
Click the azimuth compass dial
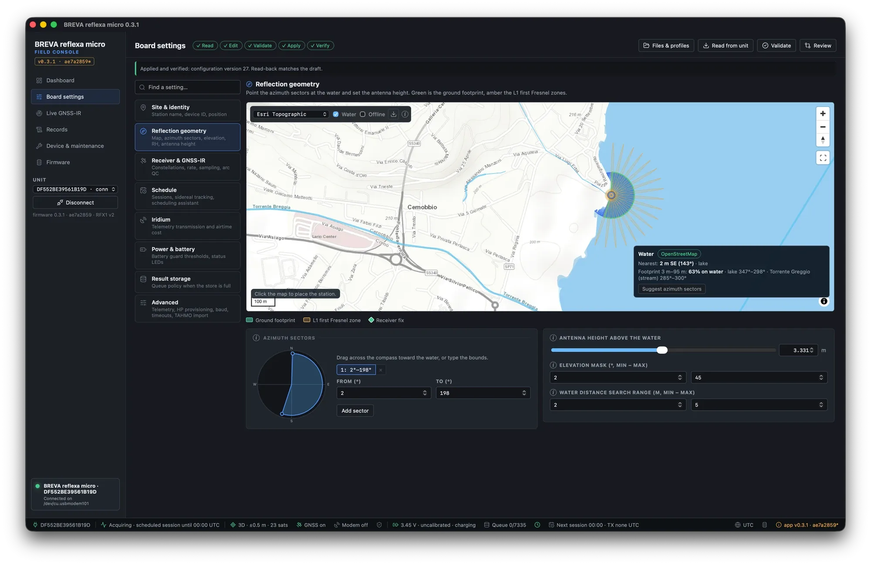[291, 384]
